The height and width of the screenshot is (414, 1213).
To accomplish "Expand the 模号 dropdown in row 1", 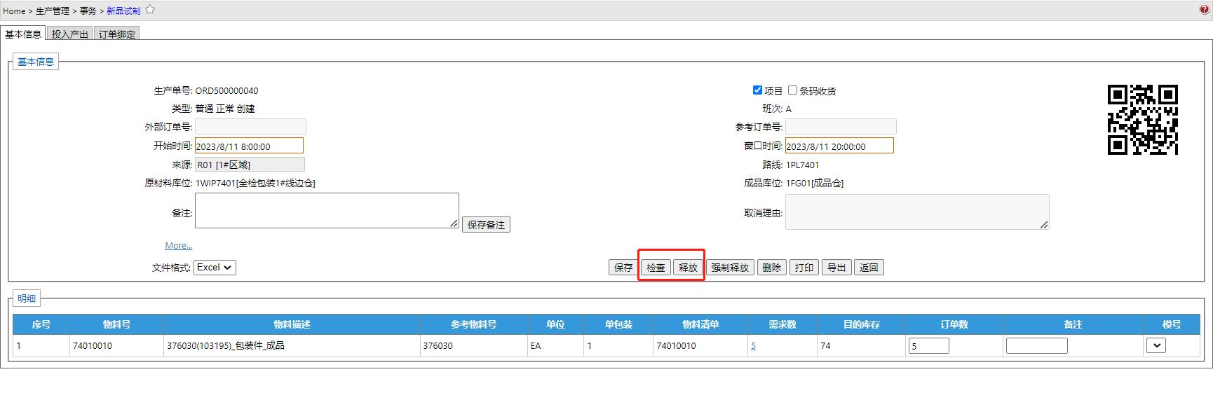I will 1156,345.
